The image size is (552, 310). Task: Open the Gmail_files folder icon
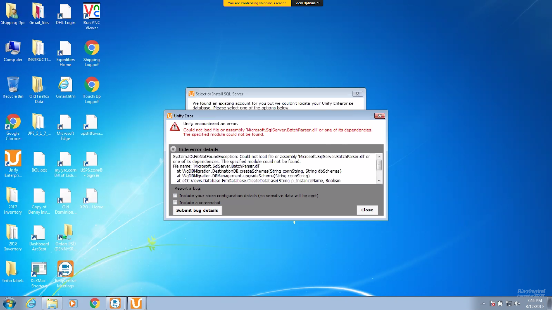click(x=39, y=14)
